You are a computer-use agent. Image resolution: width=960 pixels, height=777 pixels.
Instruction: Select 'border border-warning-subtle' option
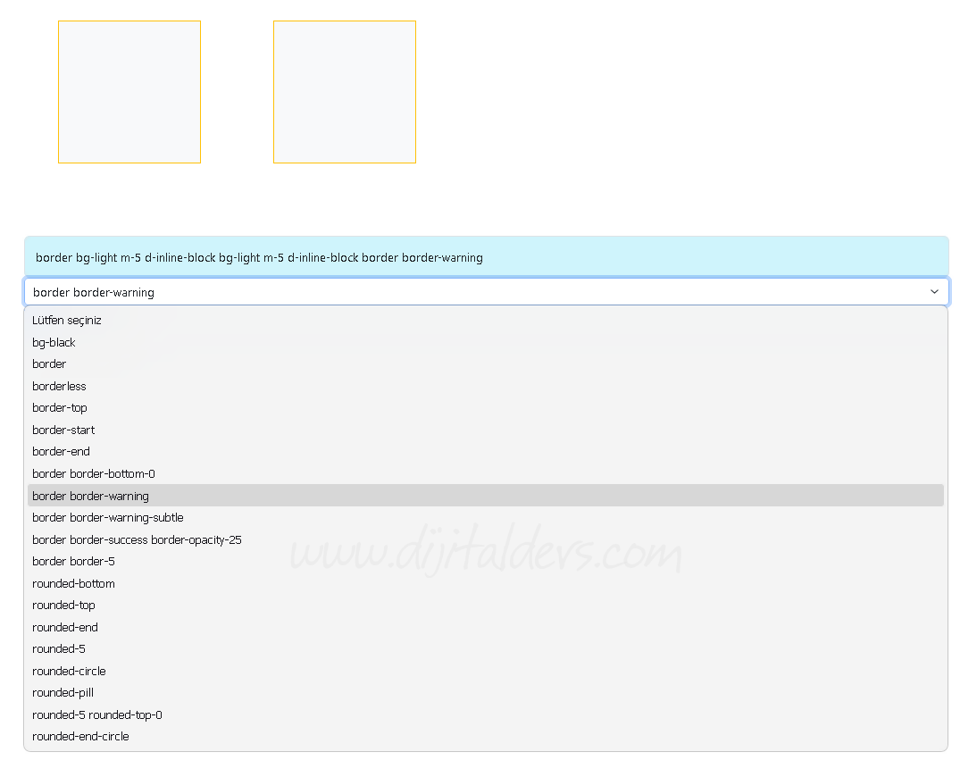click(x=108, y=517)
